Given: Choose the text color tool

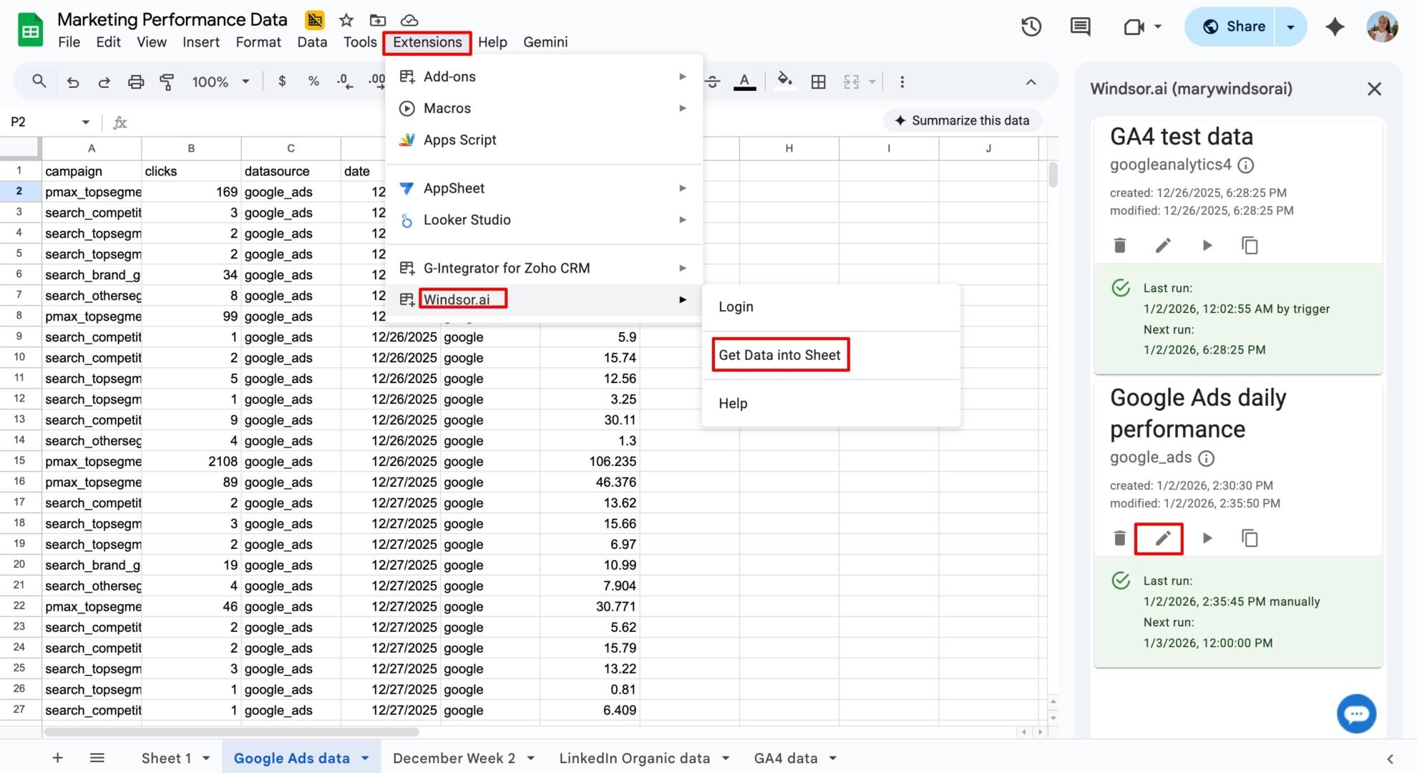Looking at the screenshot, I should pyautogui.click(x=744, y=82).
